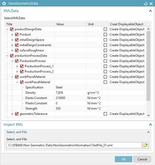This screenshot has width=155, height=165.
Task: Enable Create DisplayableObject for ProductionProcess_2 row
Action: [x=105, y=71]
